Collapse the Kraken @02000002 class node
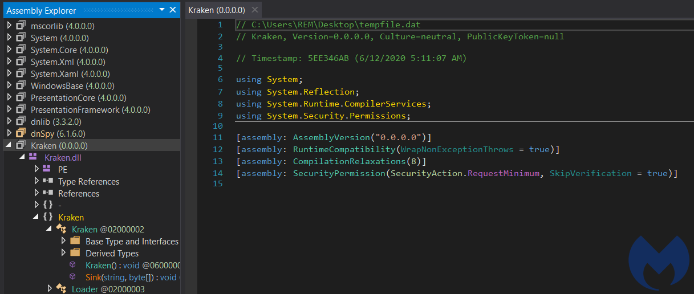 (50, 230)
